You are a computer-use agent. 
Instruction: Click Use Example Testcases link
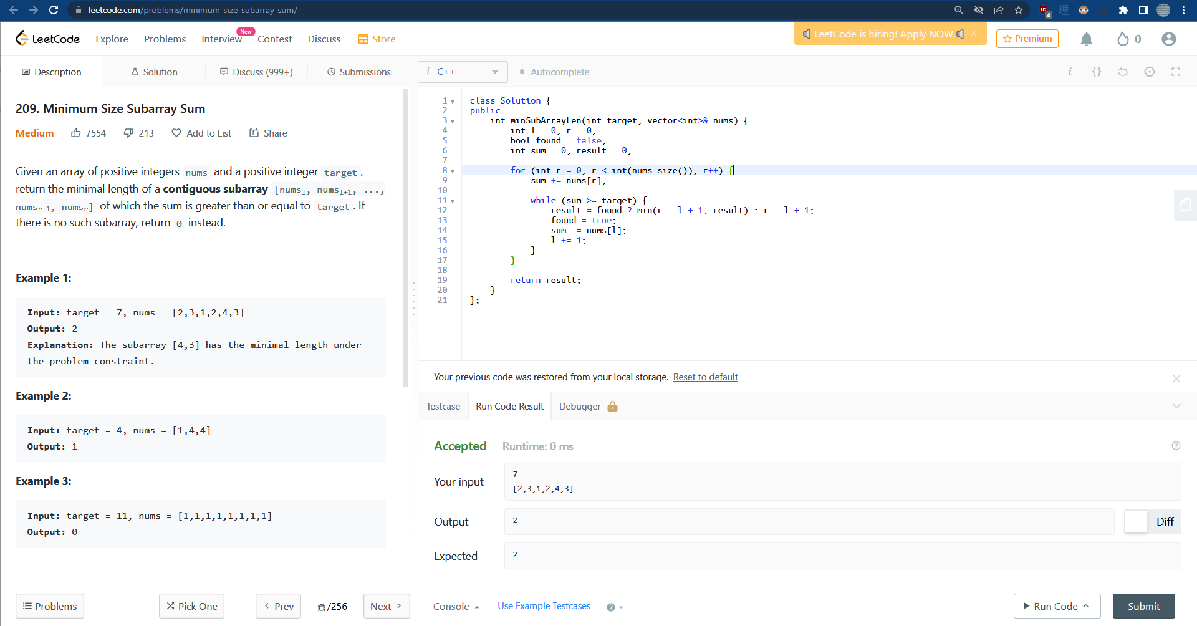point(544,606)
